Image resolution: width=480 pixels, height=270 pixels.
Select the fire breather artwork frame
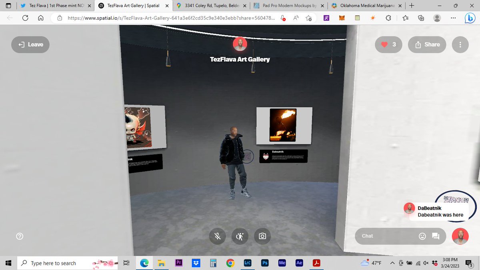coord(284,126)
